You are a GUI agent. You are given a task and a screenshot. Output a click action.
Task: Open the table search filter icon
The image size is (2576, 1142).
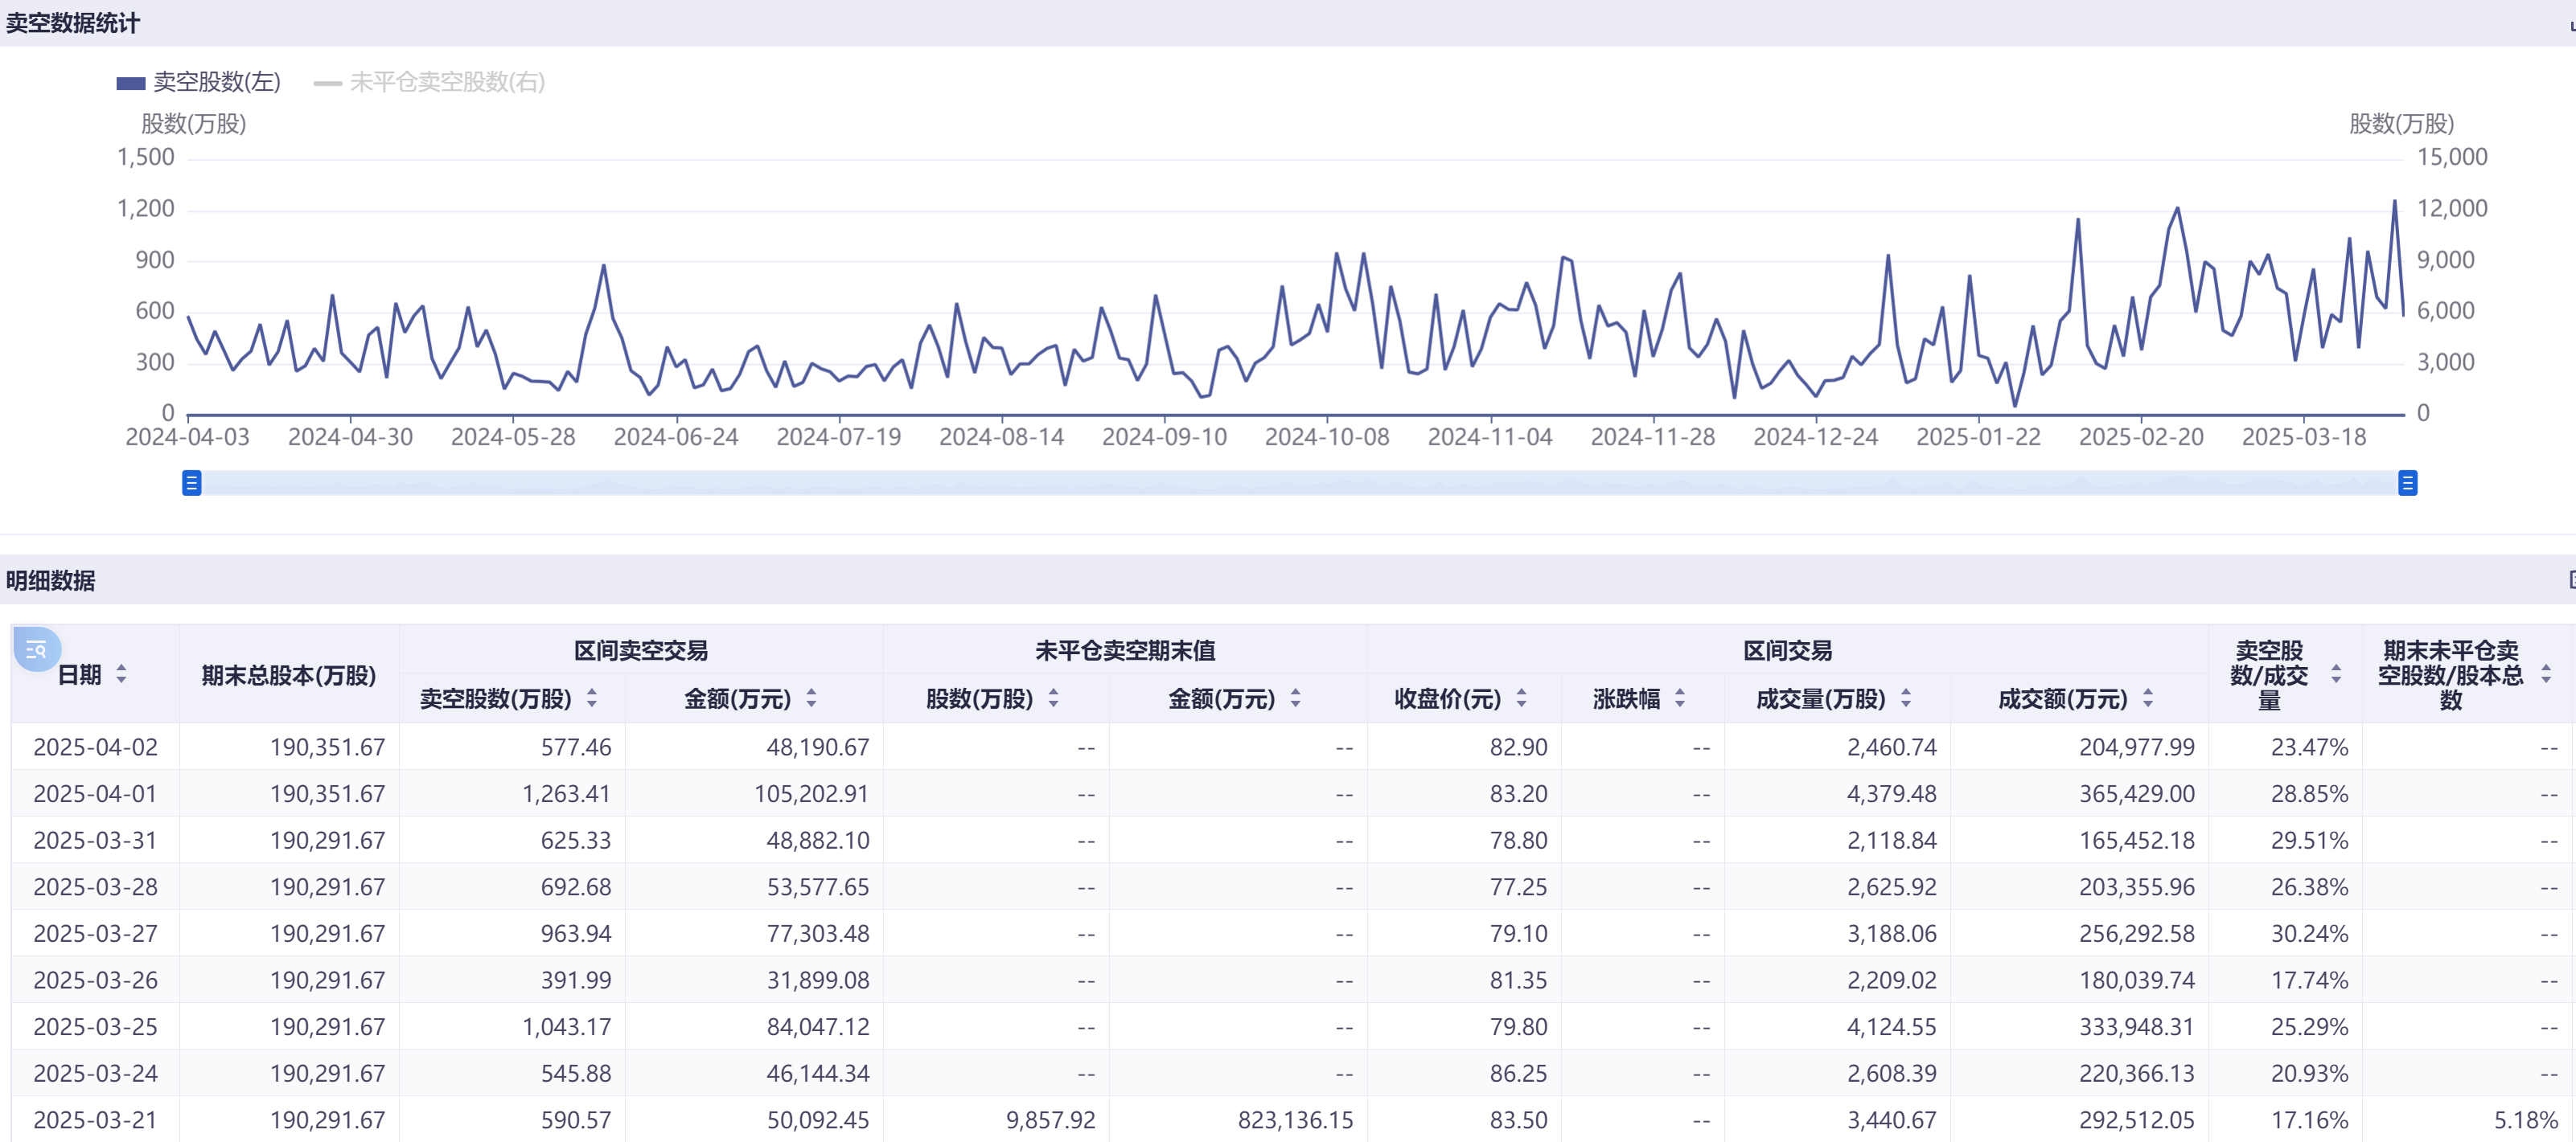point(36,649)
